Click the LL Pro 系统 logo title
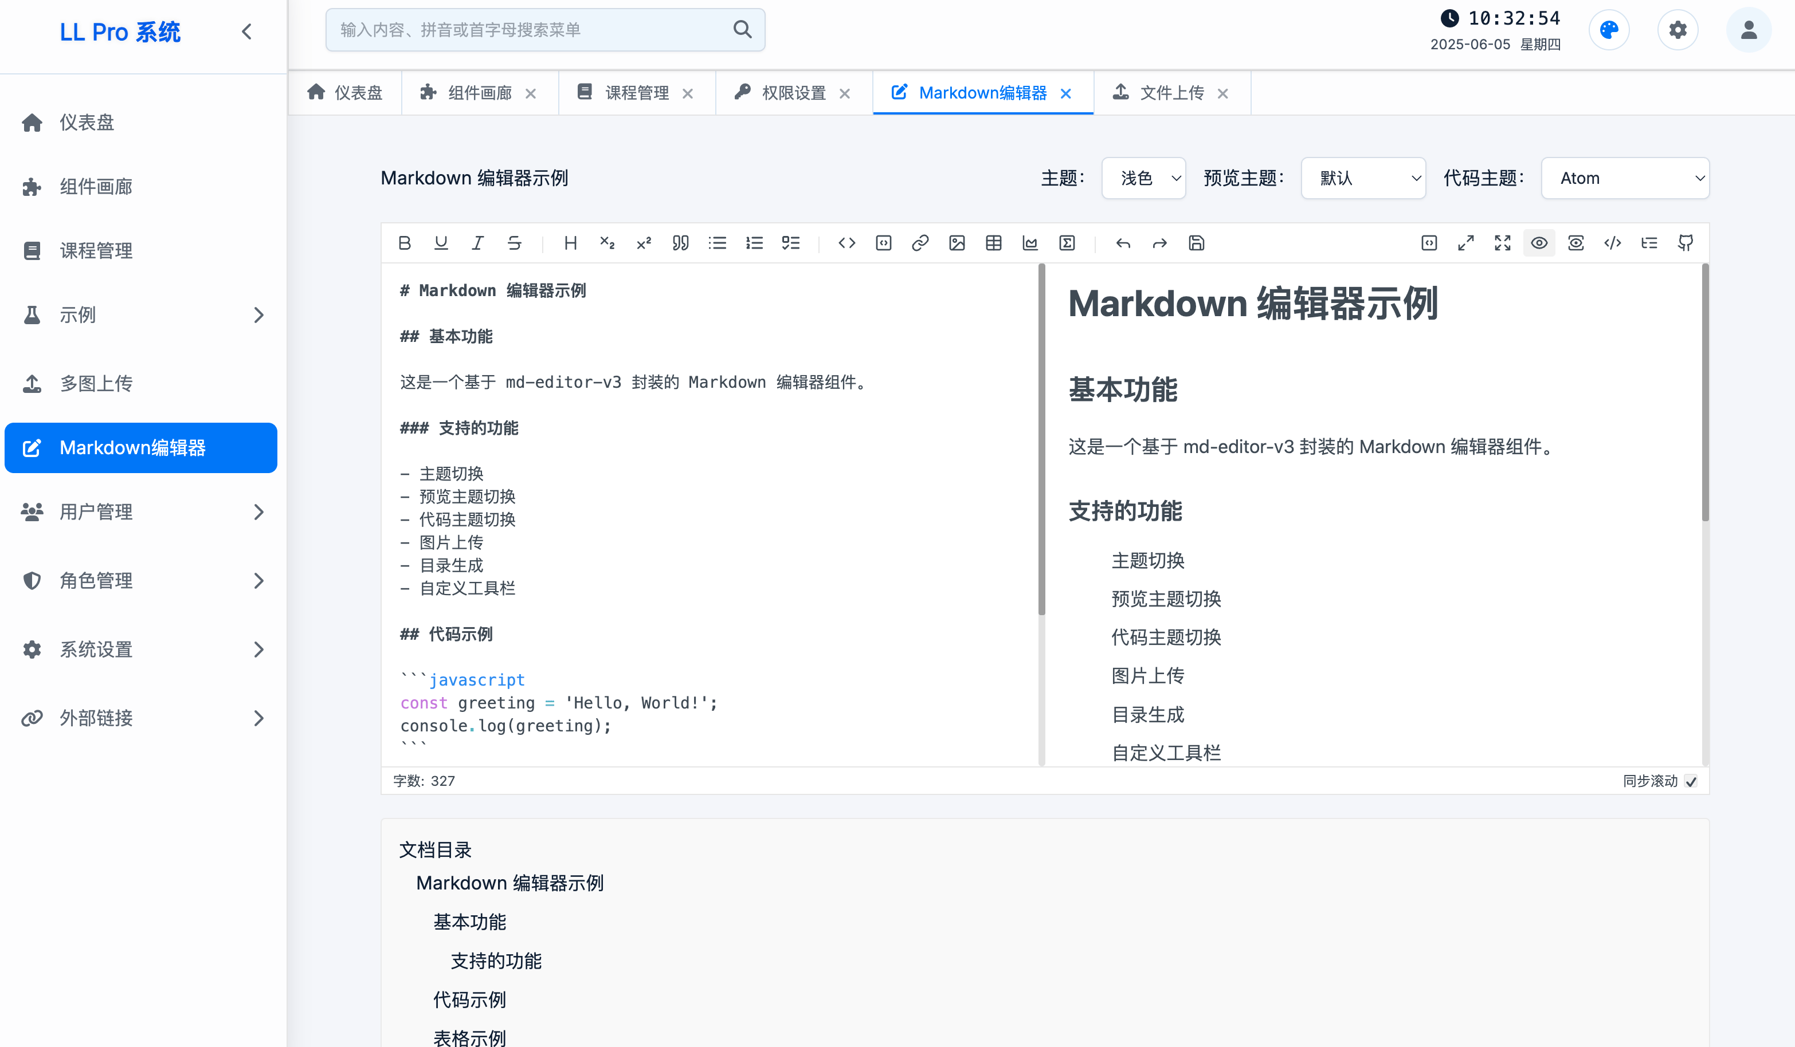 120,32
